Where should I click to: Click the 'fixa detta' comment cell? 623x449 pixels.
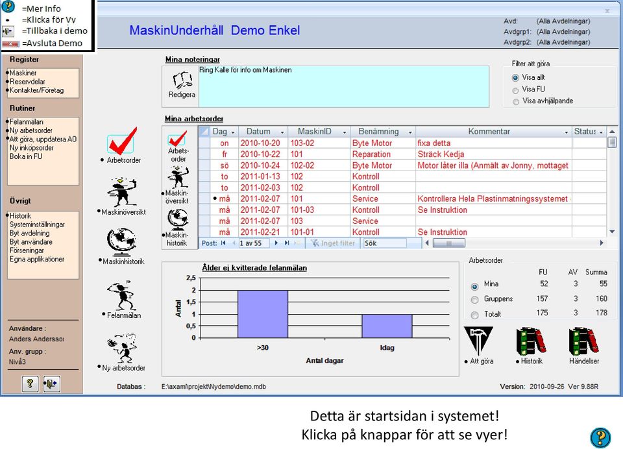494,143
